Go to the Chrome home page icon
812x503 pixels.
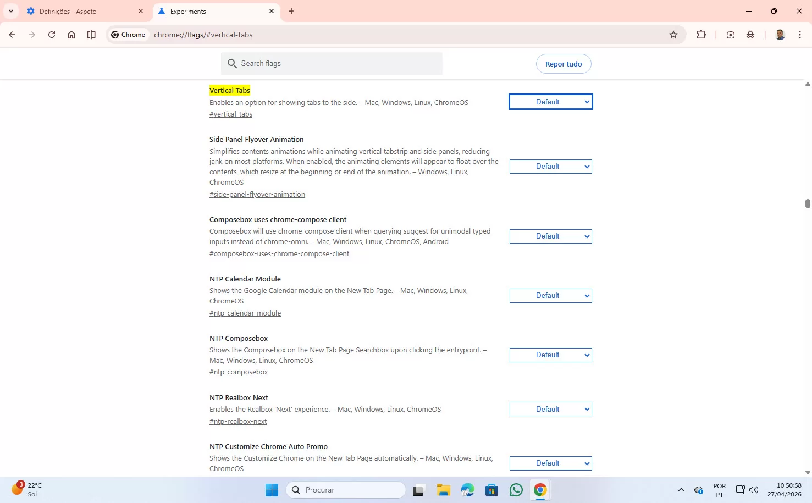pos(71,35)
